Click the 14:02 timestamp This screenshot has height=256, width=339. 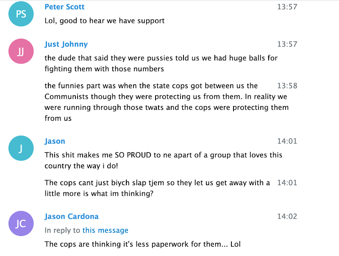(x=287, y=216)
